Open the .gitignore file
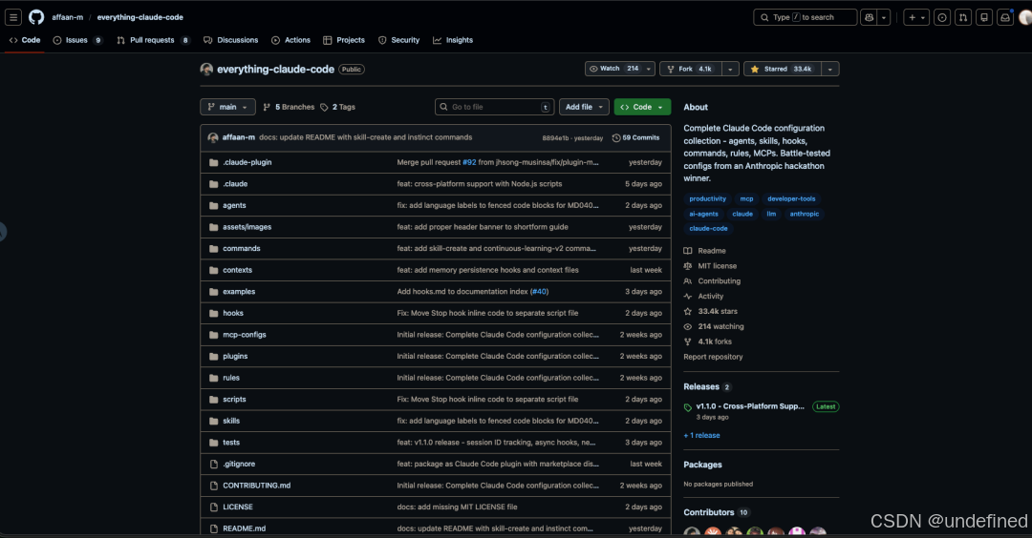The width and height of the screenshot is (1032, 538). 239,464
